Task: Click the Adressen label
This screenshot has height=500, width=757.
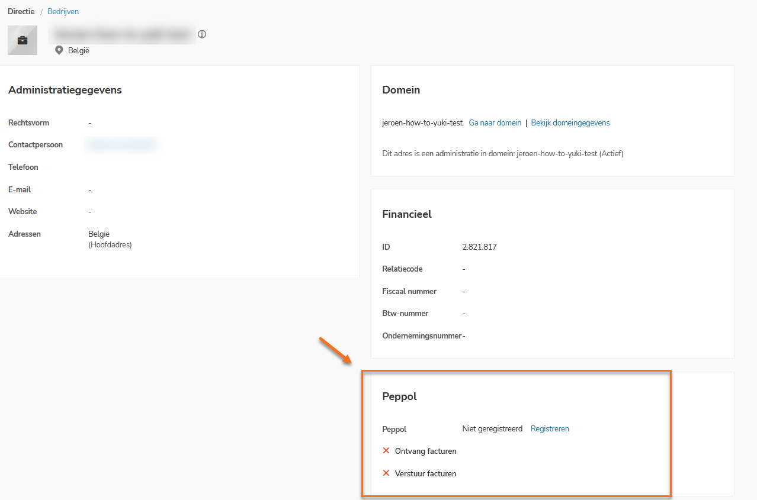Action: (24, 234)
